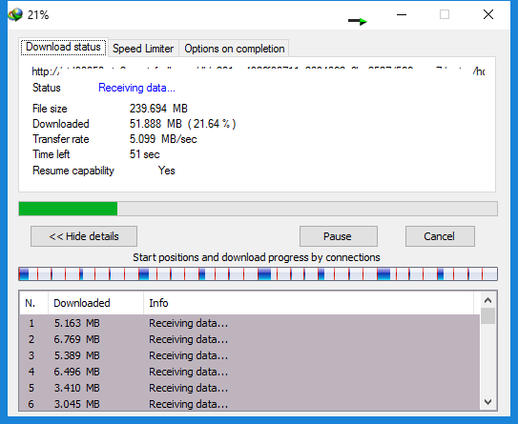The height and width of the screenshot is (424, 518).
Task: Click the transfer rate 5.099 MB/sec
Action: [163, 139]
